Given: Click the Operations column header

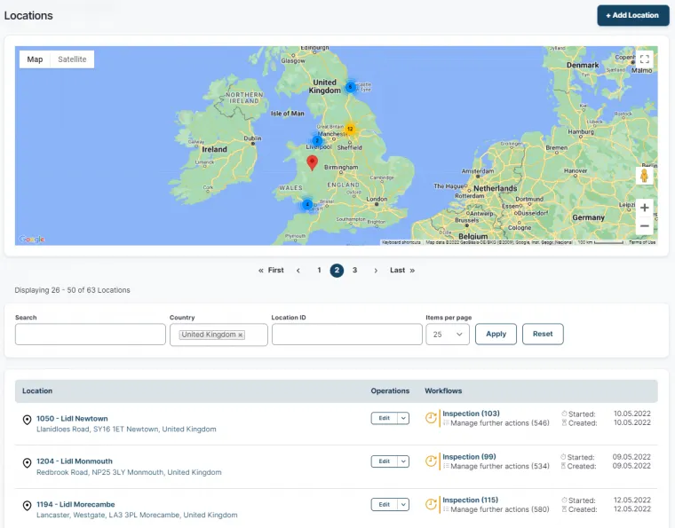Looking at the screenshot, I should tap(390, 390).
